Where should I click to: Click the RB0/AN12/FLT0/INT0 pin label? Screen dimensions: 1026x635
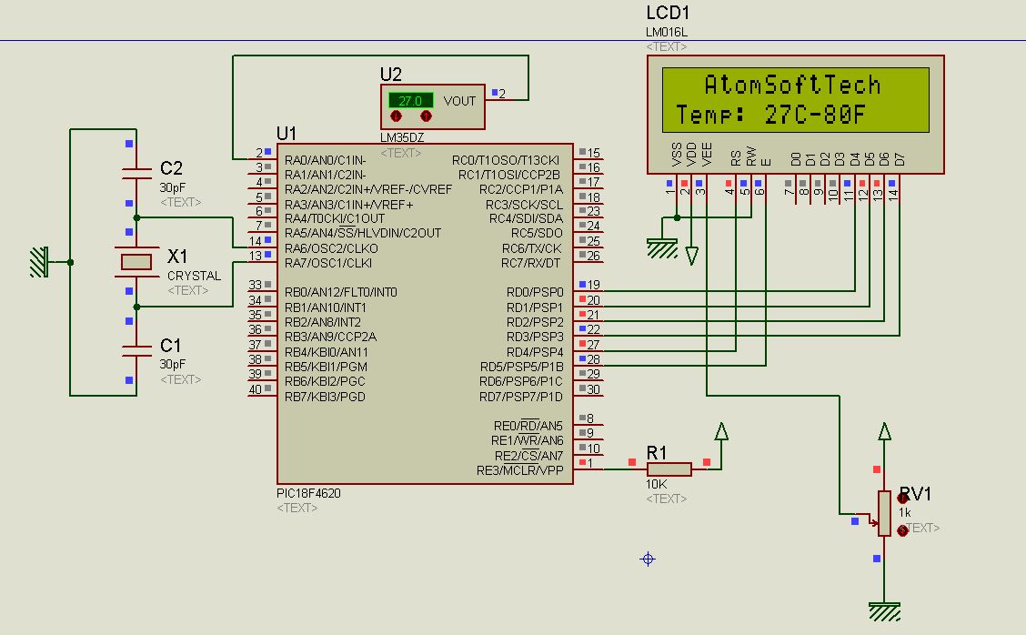(341, 292)
